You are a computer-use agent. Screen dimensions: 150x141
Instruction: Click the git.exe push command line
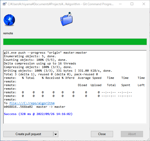(45, 53)
